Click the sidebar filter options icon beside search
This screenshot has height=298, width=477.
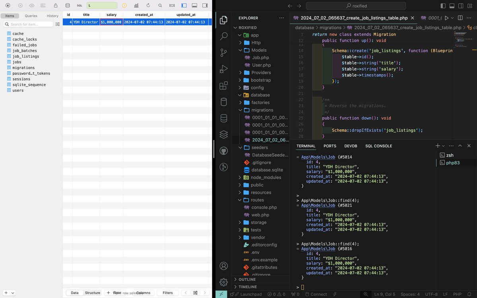[x=58, y=24]
